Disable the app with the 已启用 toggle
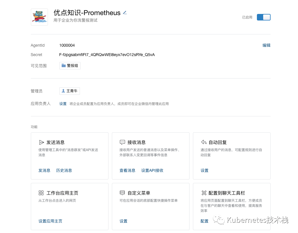298x233 pixels. tap(263, 17)
